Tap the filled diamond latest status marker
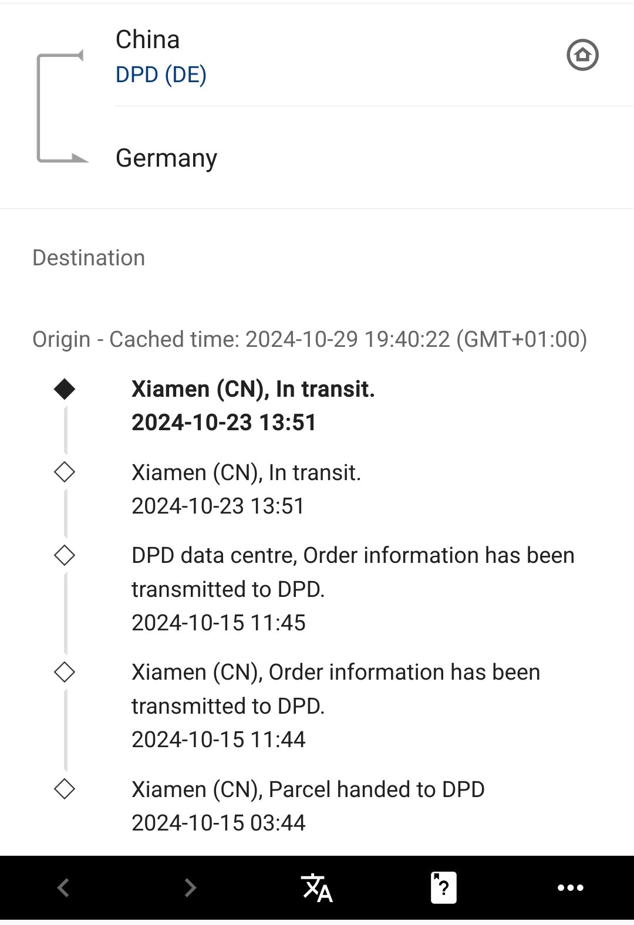 (x=65, y=389)
